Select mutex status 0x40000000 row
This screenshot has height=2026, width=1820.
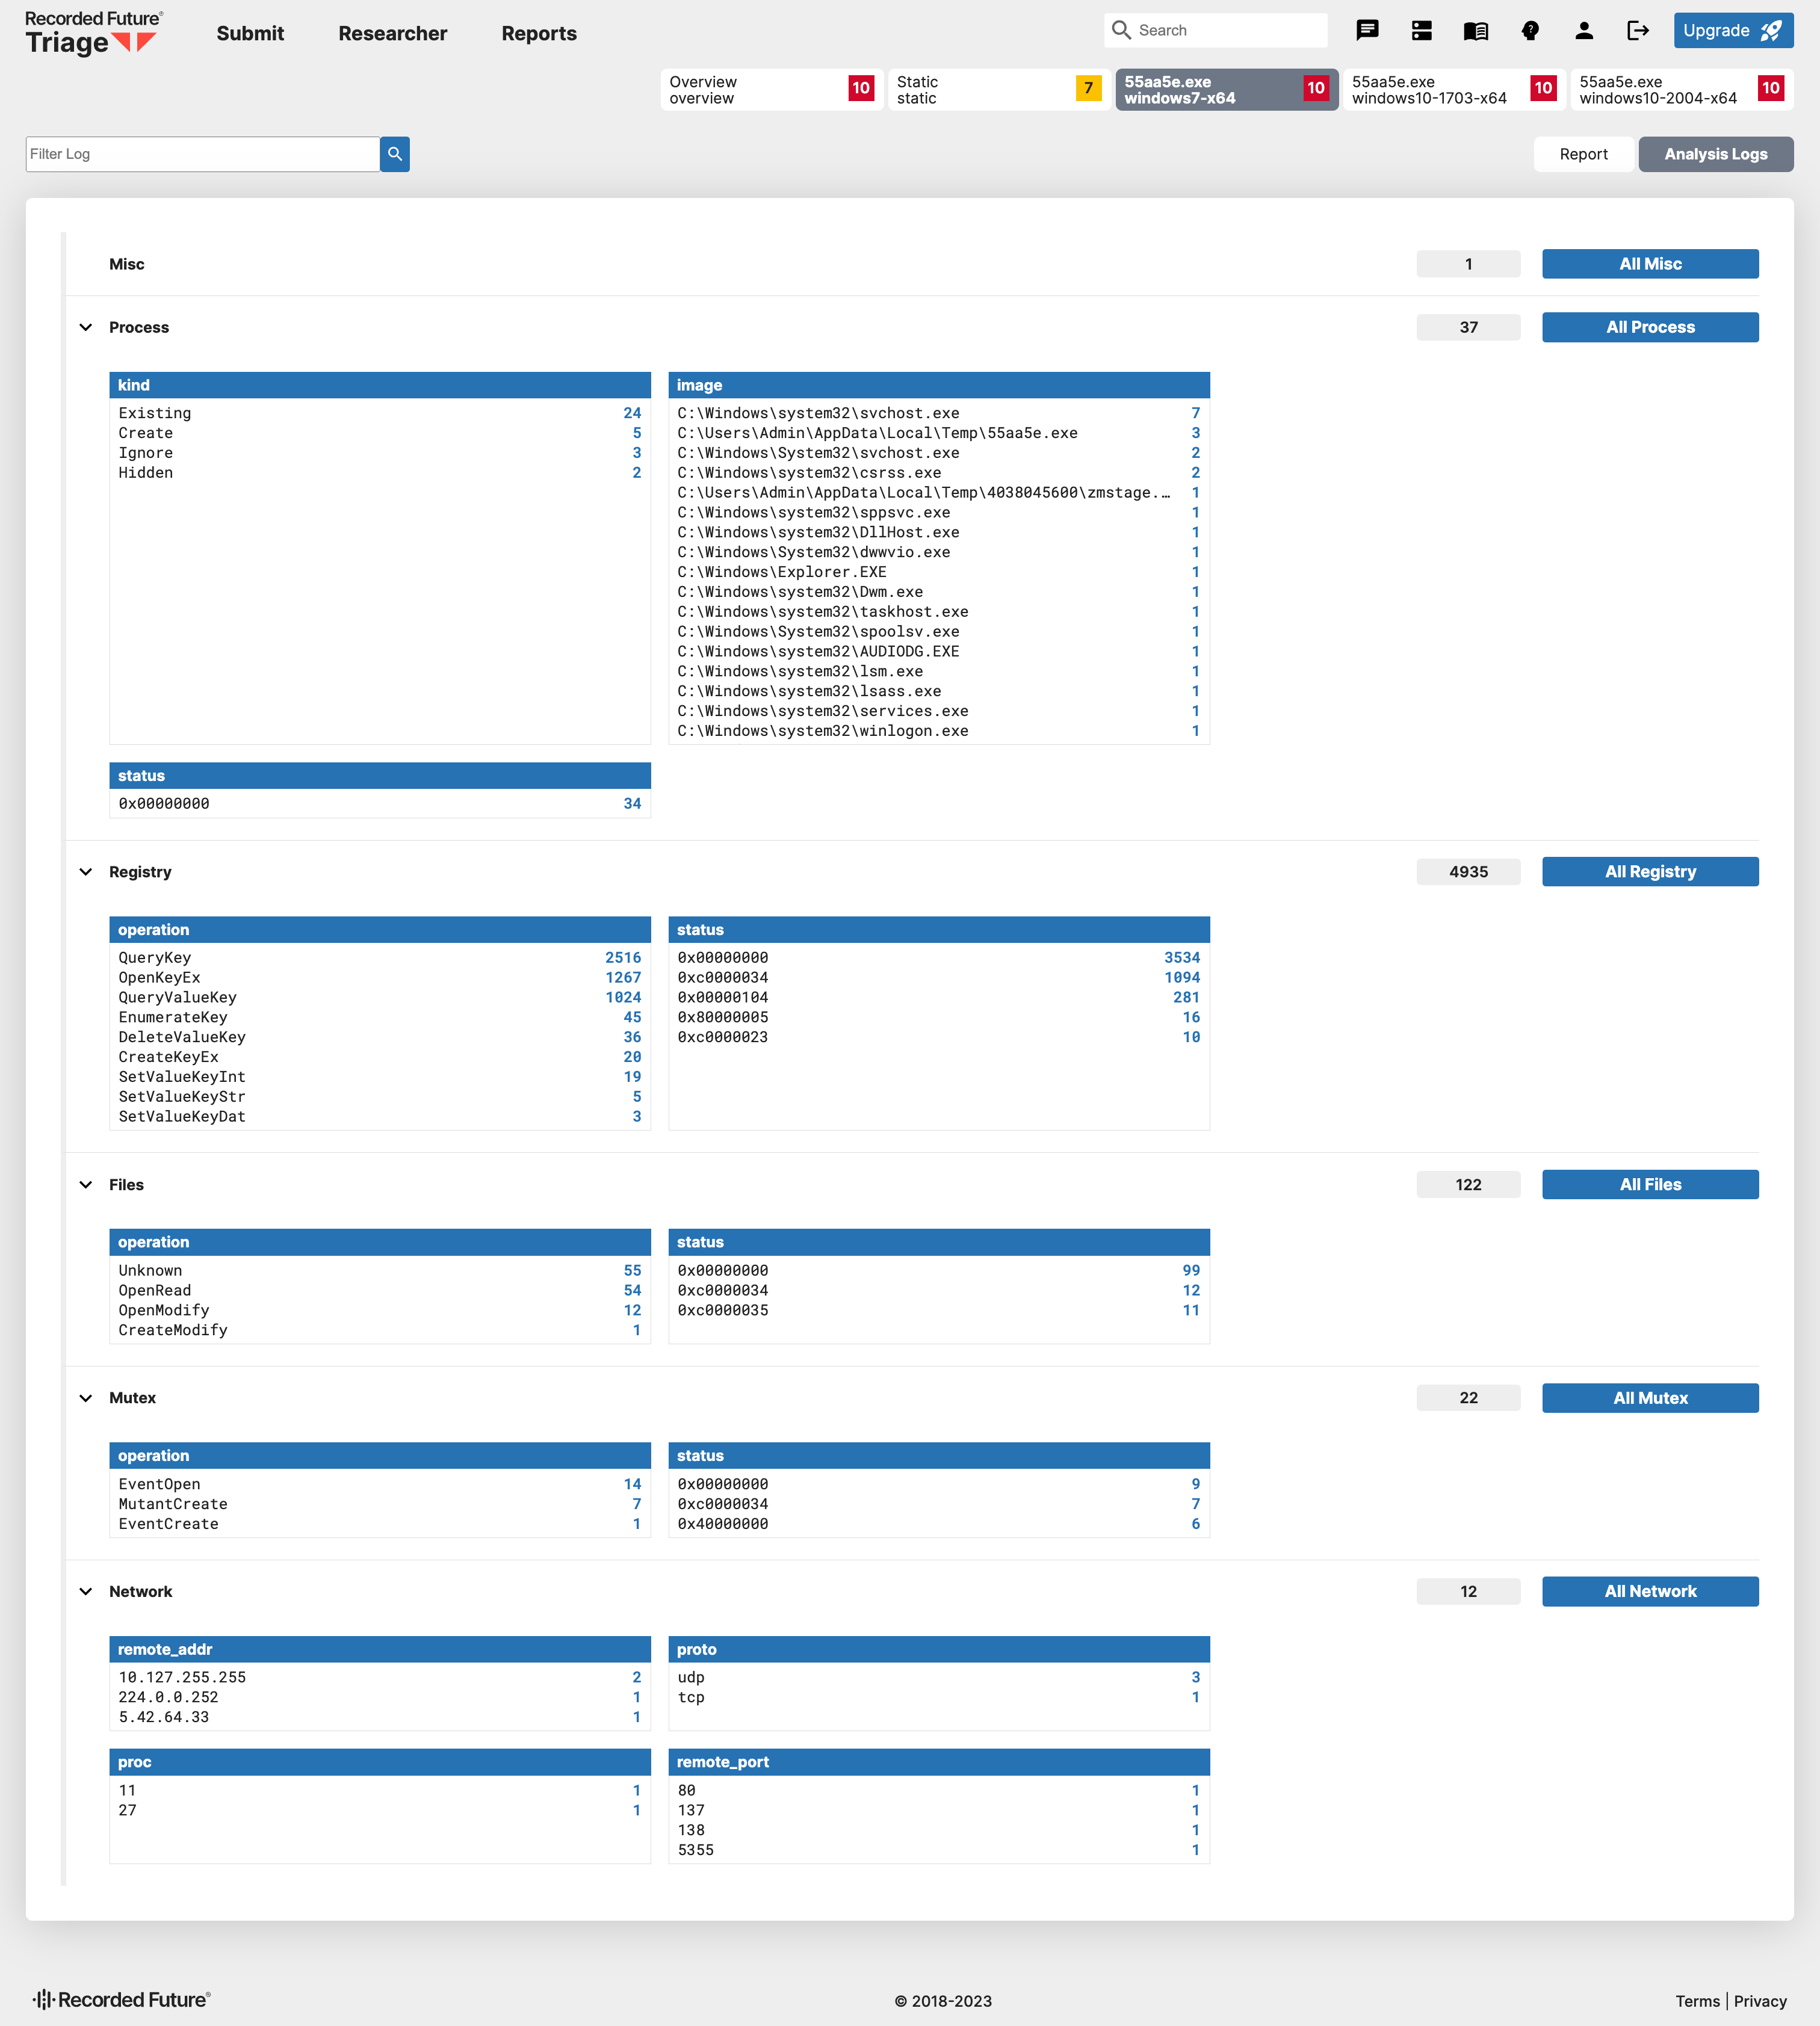point(939,1524)
